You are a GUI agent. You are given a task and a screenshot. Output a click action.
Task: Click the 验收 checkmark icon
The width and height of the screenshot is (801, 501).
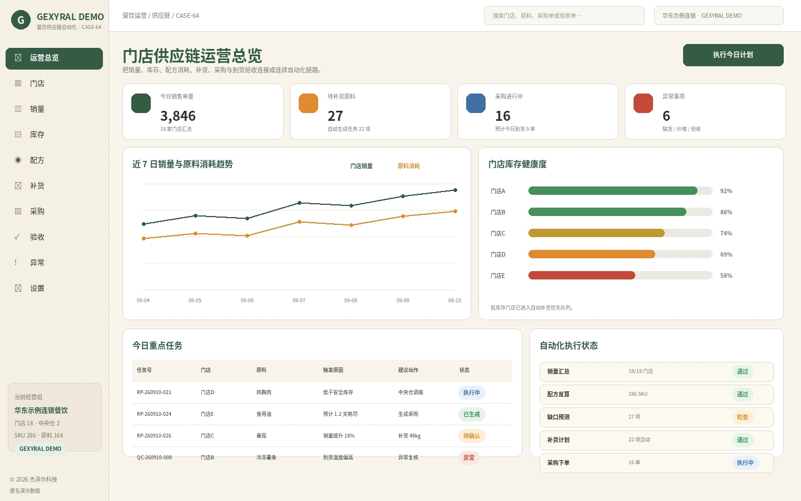[17, 237]
